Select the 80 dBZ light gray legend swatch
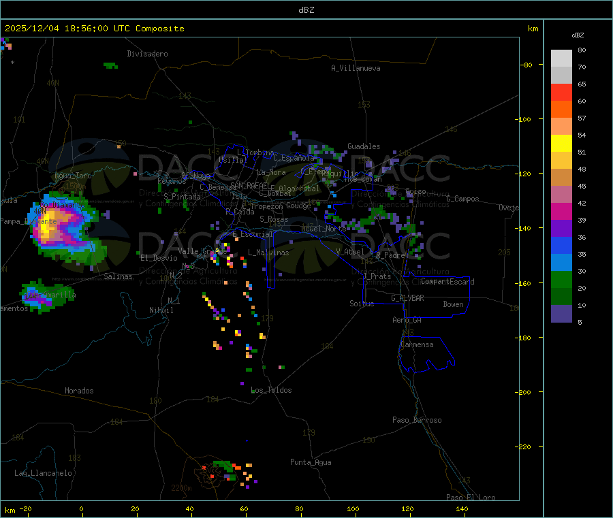 coord(561,59)
